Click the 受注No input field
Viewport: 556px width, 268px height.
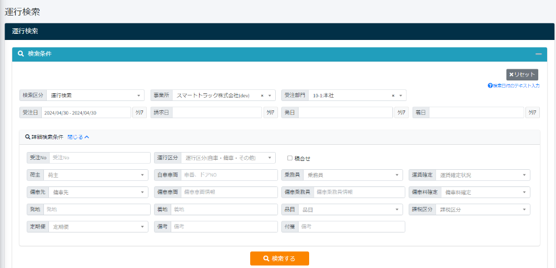(100, 158)
